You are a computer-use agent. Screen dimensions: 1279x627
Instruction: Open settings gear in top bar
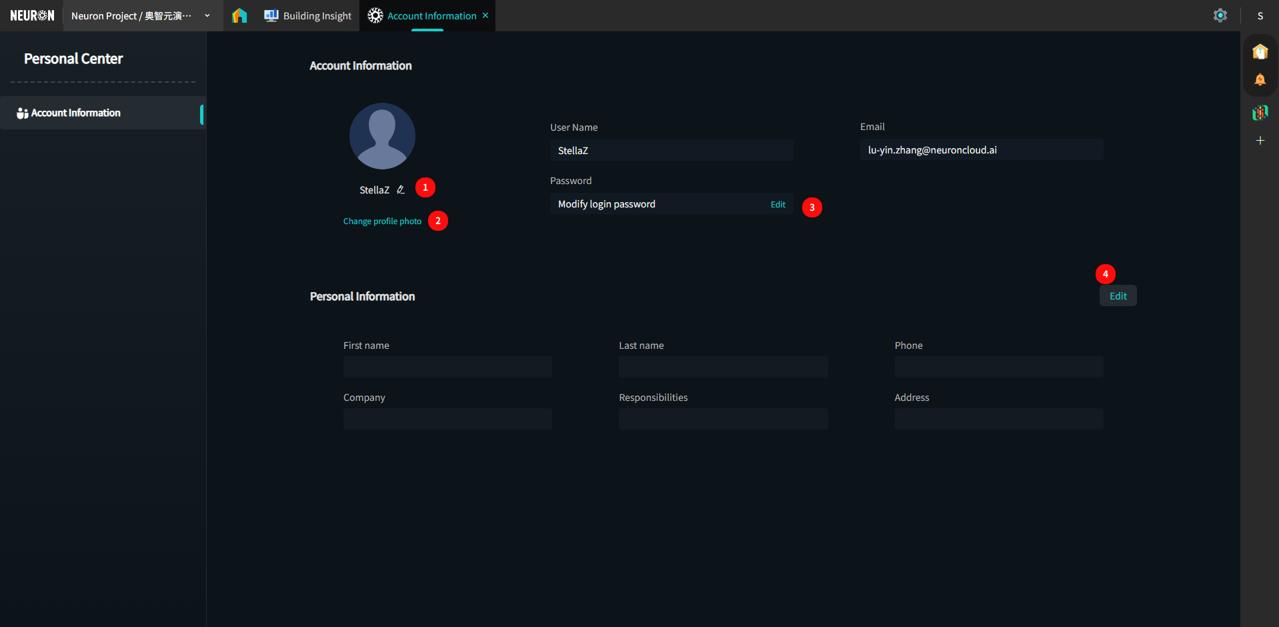click(1220, 15)
